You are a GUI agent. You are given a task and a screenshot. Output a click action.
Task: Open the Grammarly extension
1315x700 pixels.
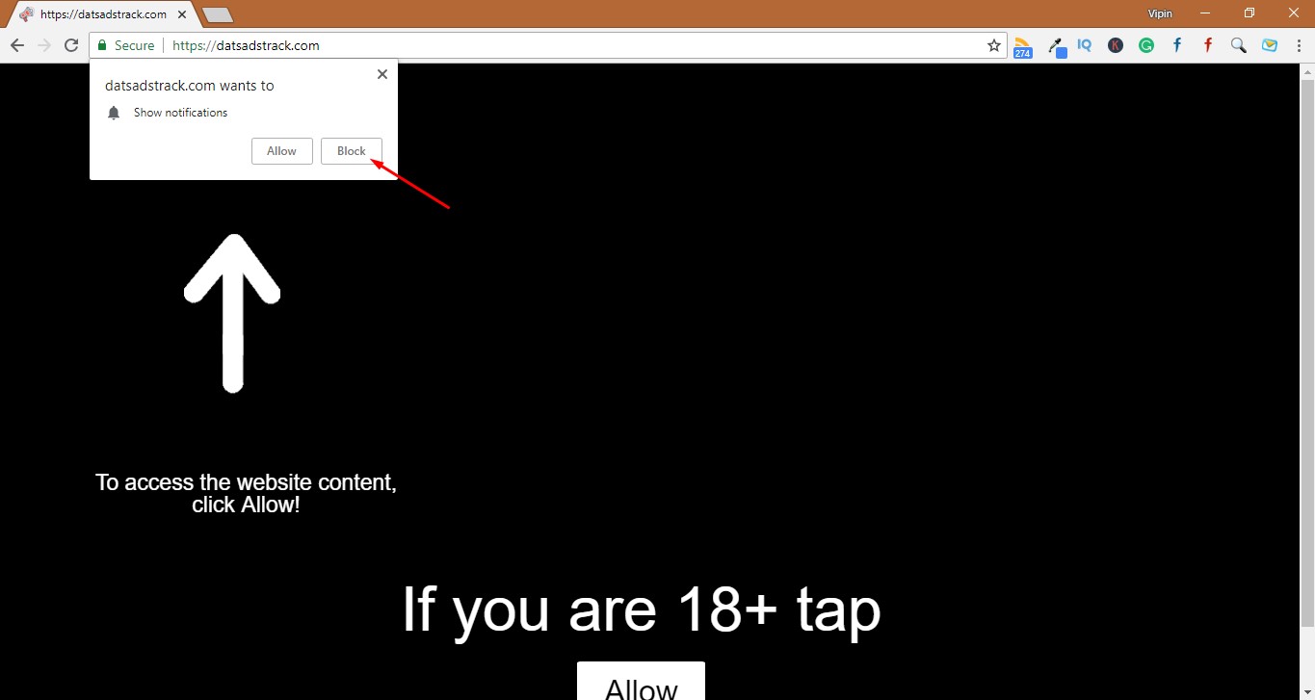(x=1145, y=45)
